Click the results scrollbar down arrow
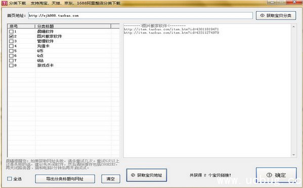Viewport: 303px width, 188px height. click(294, 155)
